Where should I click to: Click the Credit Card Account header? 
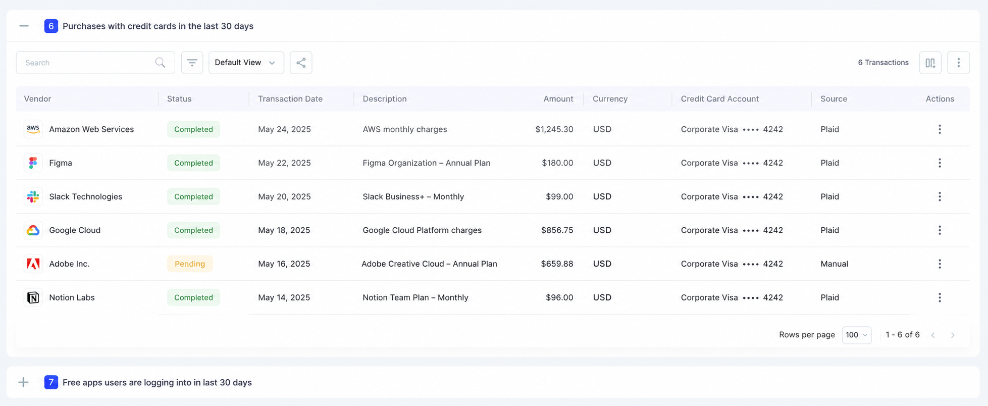(x=719, y=99)
